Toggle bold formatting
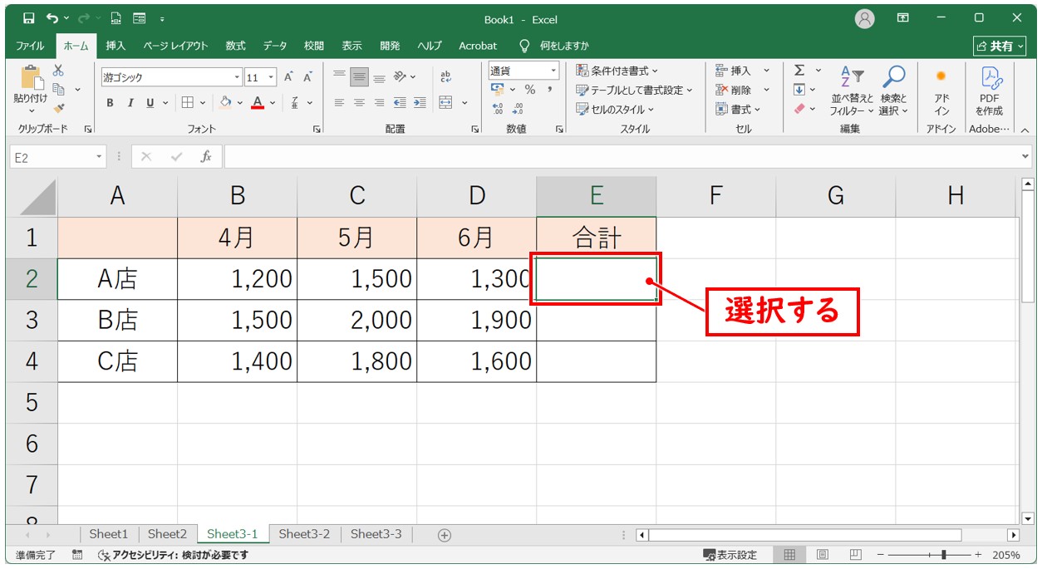 [111, 103]
